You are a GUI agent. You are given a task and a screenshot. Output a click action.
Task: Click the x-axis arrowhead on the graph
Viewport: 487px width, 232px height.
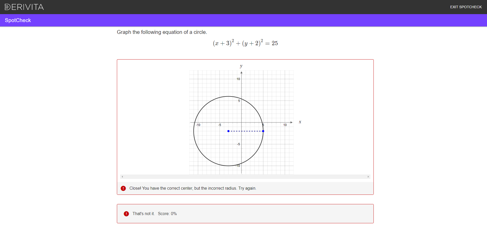(291, 122)
